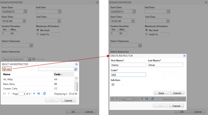Expand the End Time dropdown in left panel
The width and height of the screenshot is (208, 115).
point(59,21)
